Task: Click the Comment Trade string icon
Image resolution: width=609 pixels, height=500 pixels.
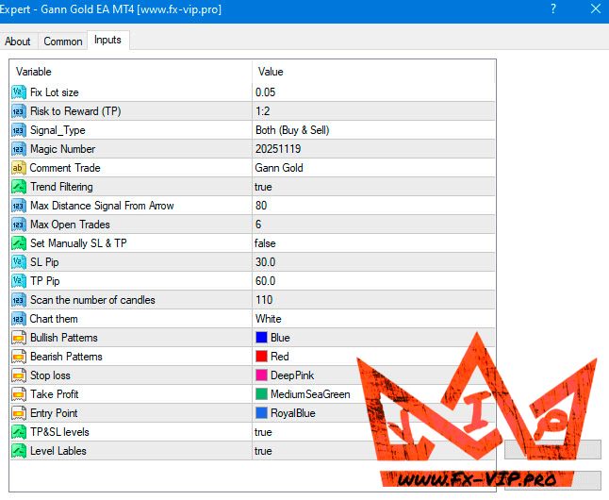Action: click(19, 168)
